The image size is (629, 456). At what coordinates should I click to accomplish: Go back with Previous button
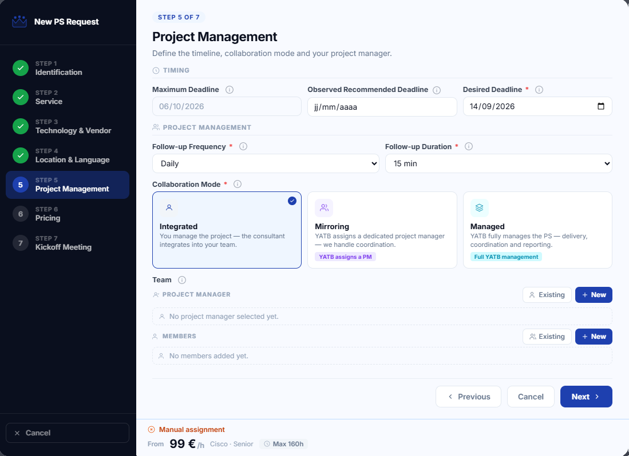point(468,397)
